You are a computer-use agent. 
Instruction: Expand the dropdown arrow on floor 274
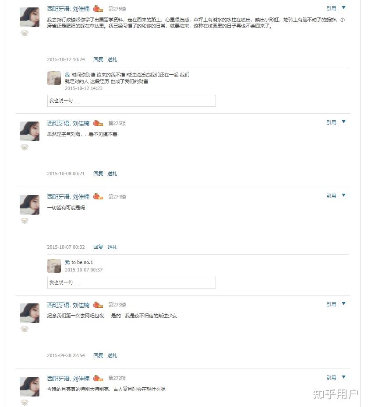coord(343,195)
